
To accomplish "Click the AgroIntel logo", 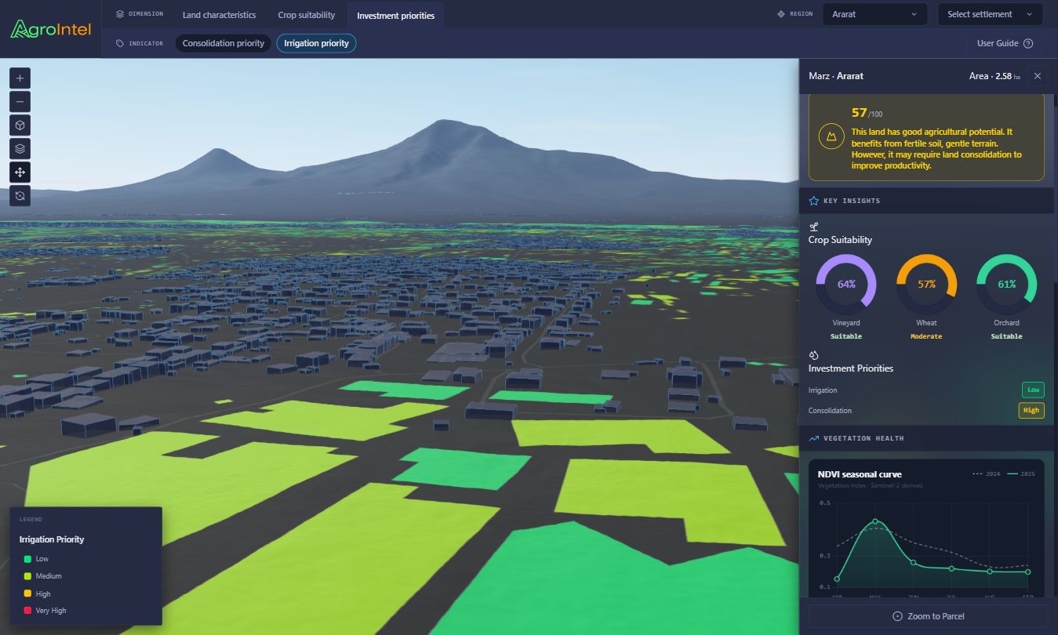I will point(50,29).
